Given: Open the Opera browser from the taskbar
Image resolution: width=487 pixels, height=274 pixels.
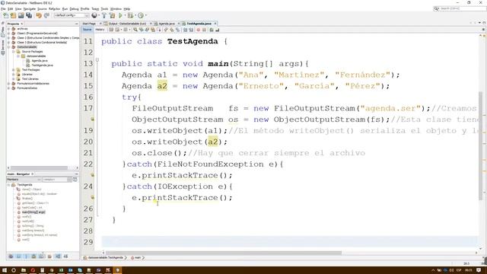Looking at the screenshot, I should point(33,270).
